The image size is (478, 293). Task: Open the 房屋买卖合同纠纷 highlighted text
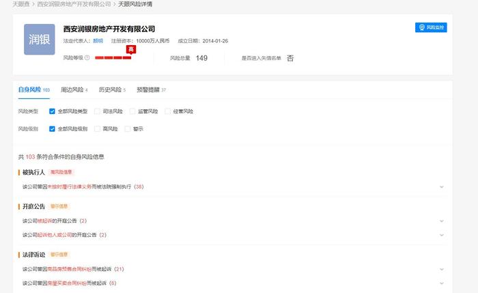click(67, 283)
